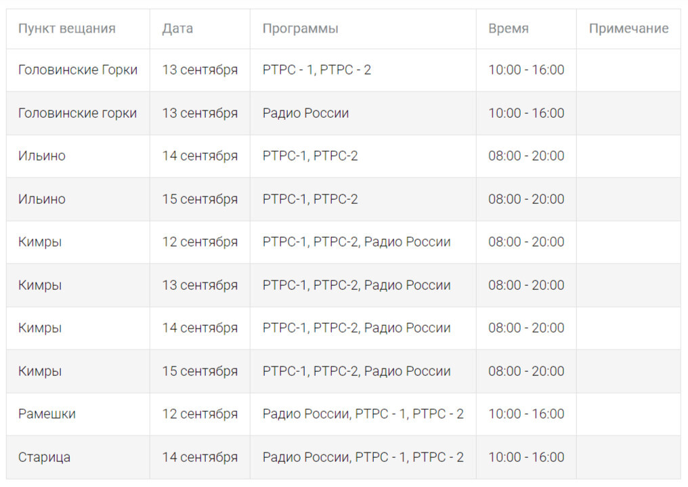Click the time cell in the Рамешки row

526,414
